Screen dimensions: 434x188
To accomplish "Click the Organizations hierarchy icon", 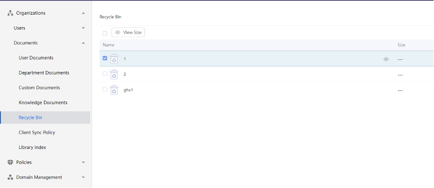I will point(10,13).
